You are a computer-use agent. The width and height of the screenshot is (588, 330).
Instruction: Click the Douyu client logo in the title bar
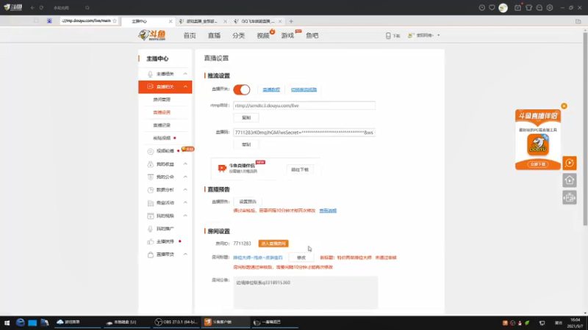point(13,7)
